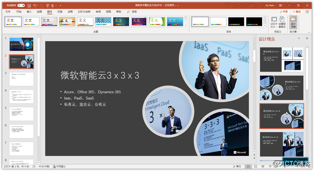
Task: Expand the variants gallery More arrow
Action: coord(265,25)
